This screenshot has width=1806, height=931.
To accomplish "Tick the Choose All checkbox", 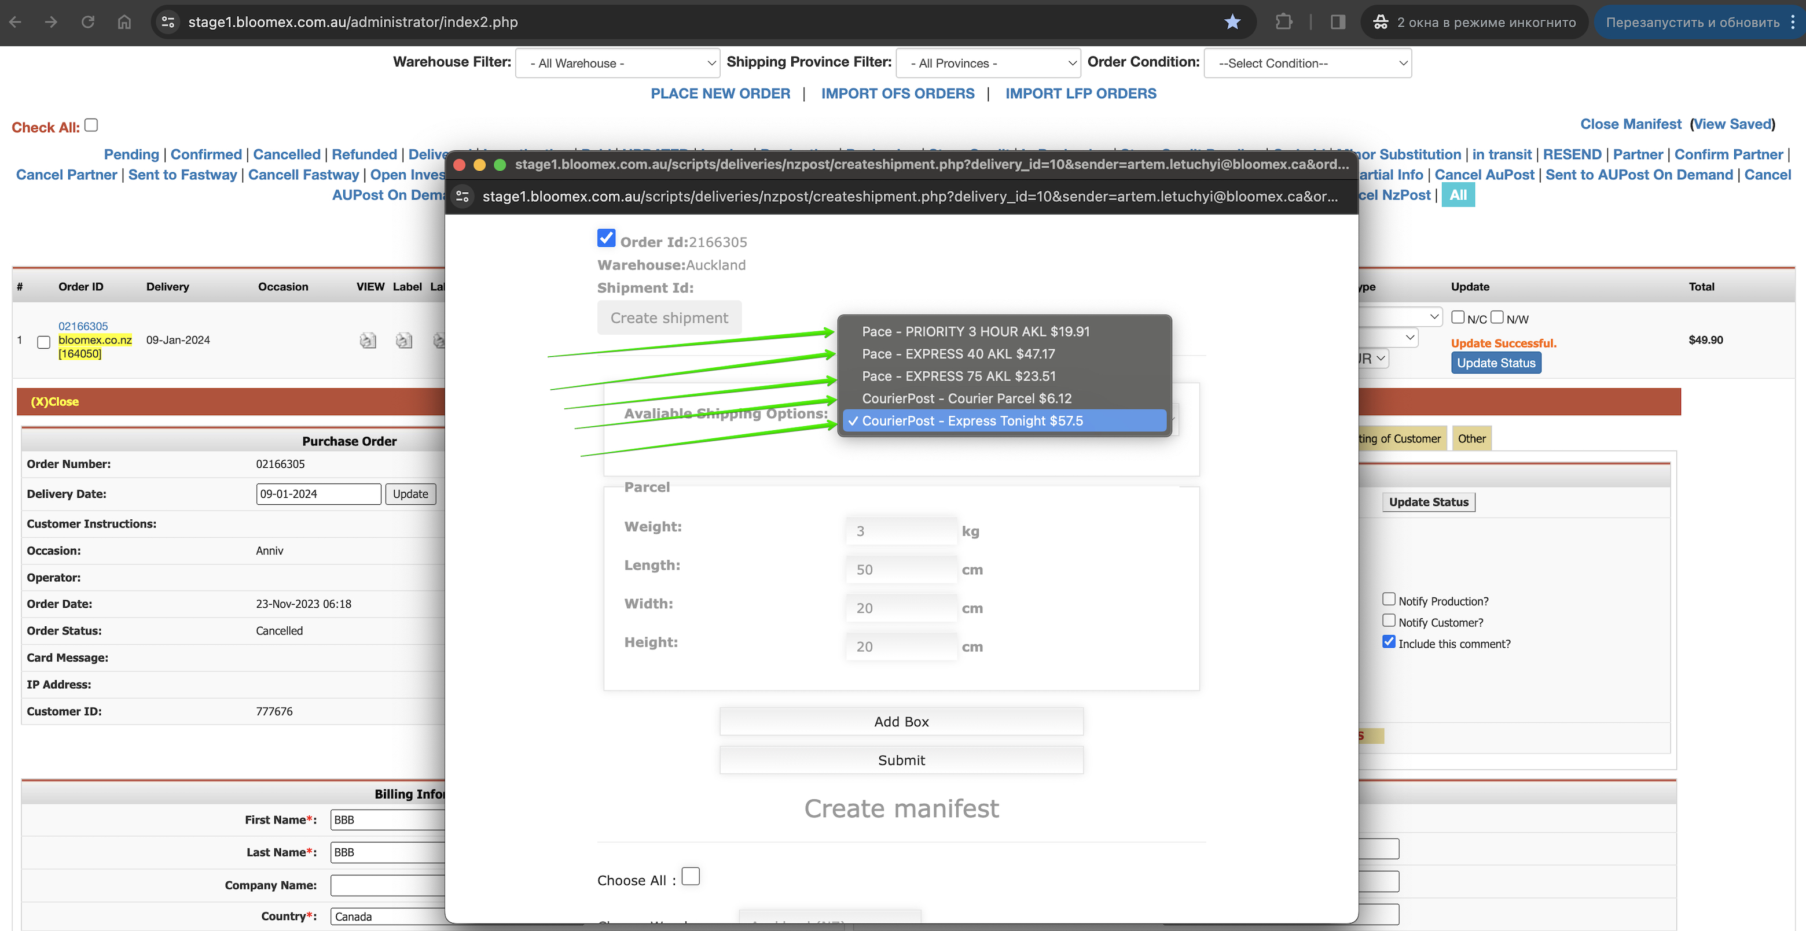I will (x=691, y=877).
